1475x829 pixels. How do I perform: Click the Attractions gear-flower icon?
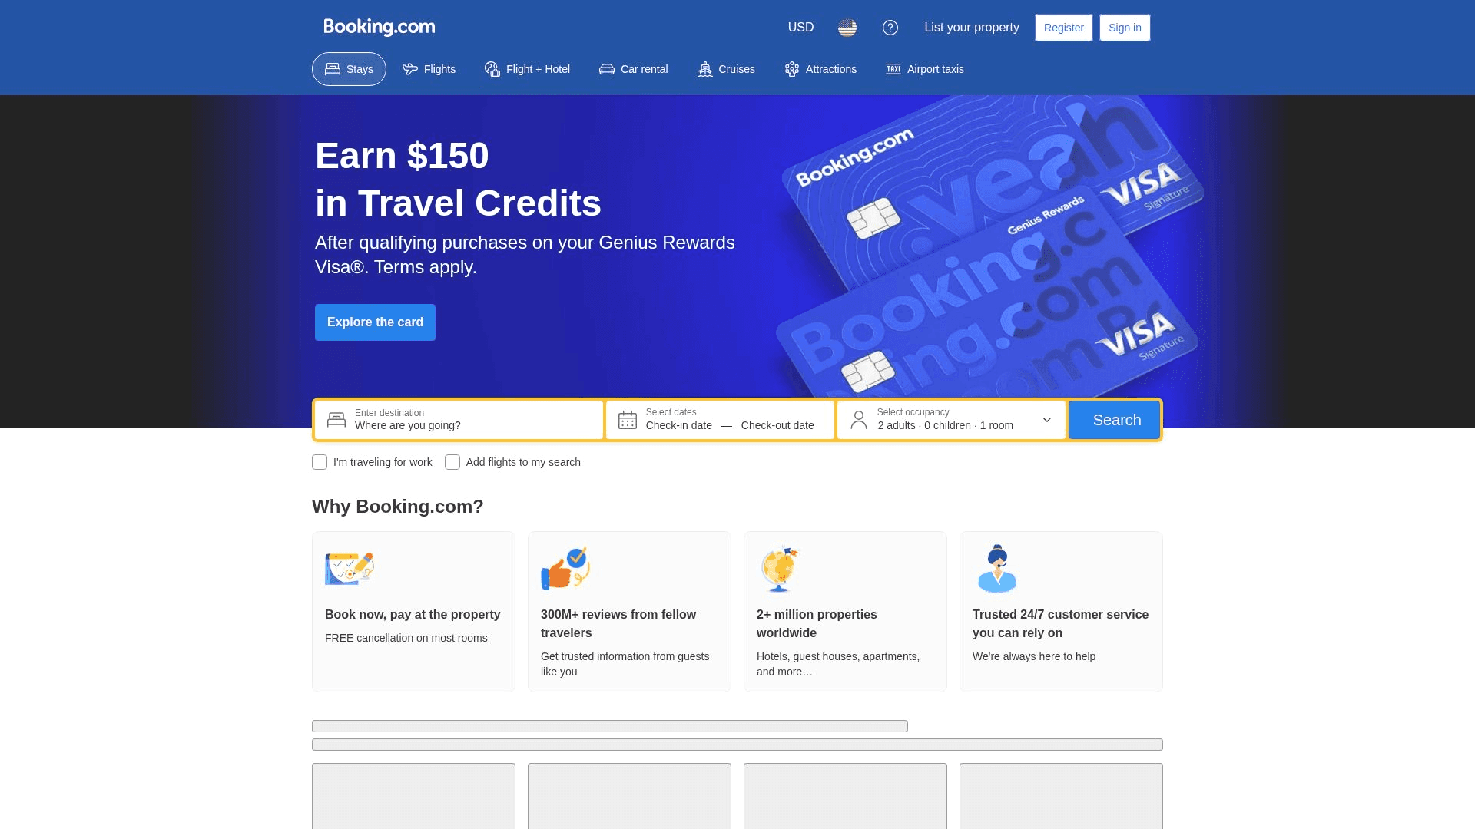(x=792, y=69)
